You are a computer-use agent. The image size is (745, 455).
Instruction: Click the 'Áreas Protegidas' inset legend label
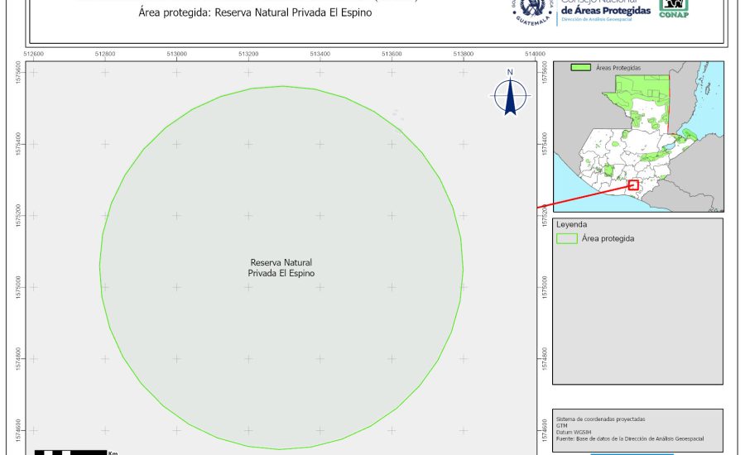coord(619,67)
